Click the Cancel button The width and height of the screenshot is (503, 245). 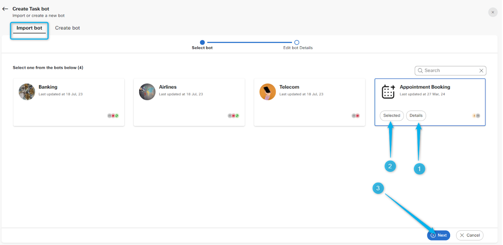[469, 235]
